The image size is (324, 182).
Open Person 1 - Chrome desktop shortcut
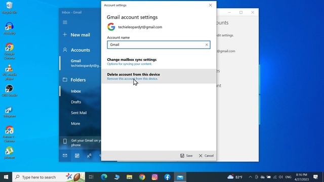(9, 134)
